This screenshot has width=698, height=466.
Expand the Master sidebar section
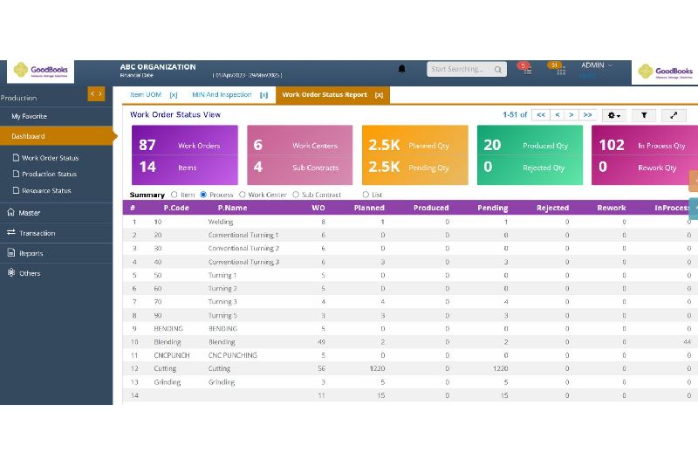[x=30, y=213]
